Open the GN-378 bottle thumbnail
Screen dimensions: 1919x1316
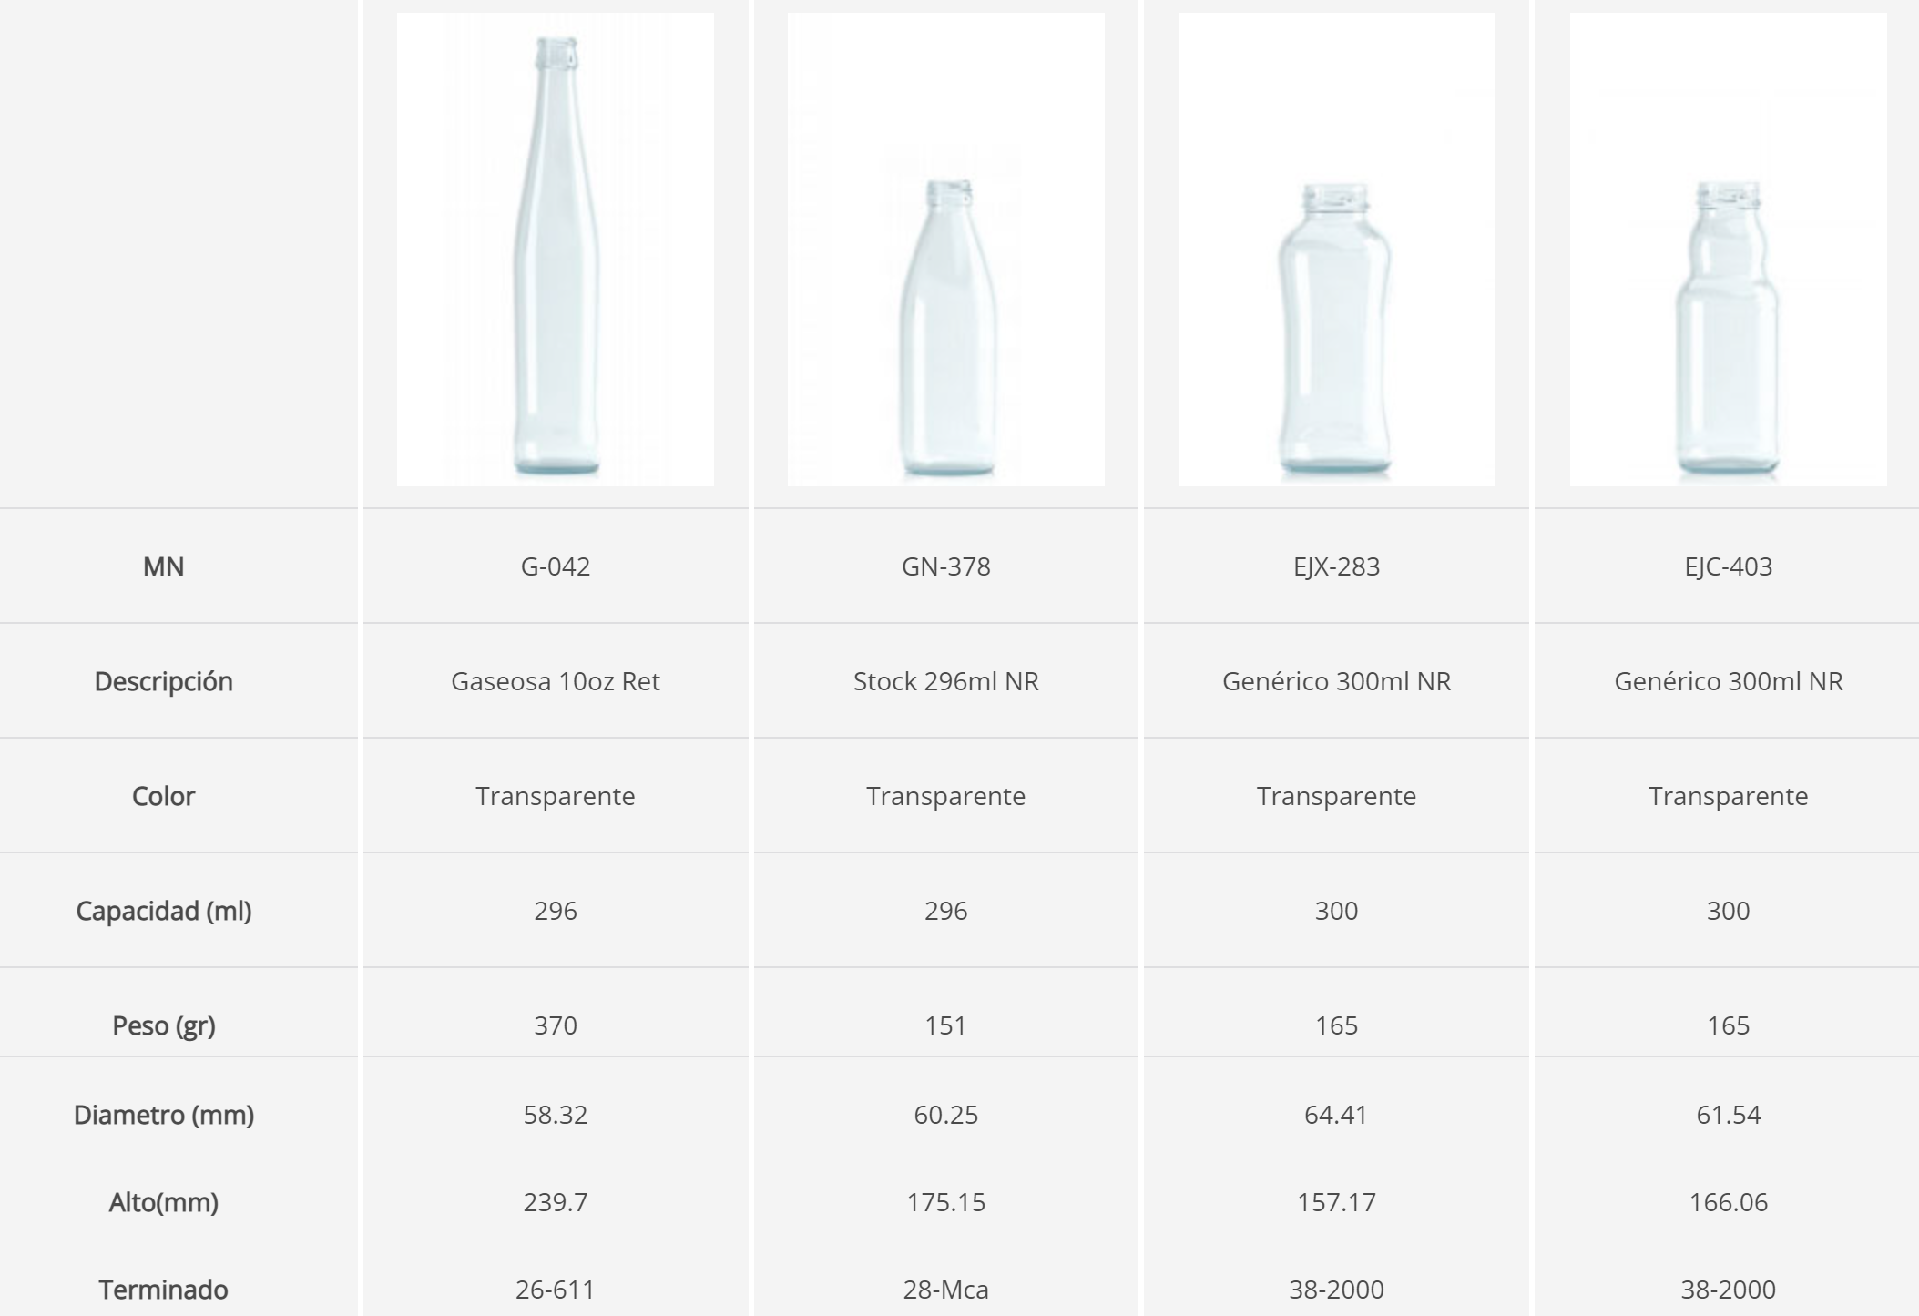[x=946, y=328]
